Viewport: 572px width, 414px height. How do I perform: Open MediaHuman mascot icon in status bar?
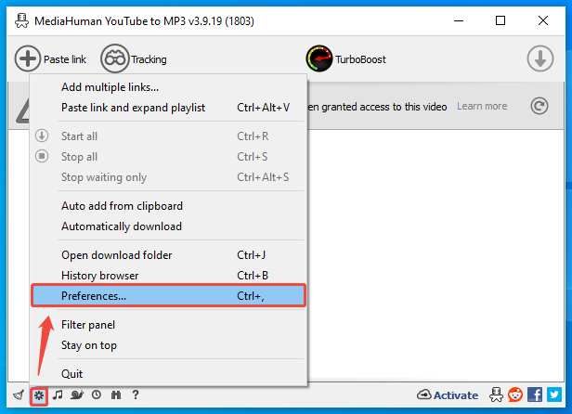click(496, 395)
